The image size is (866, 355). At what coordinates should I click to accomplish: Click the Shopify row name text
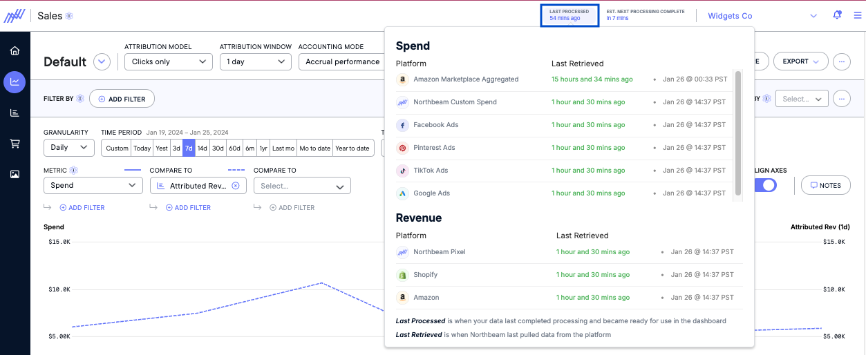(426, 275)
